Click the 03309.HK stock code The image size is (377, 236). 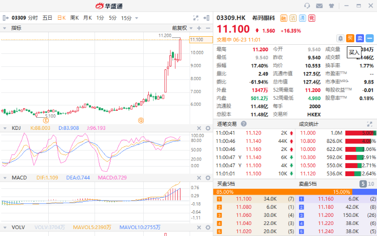(x=231, y=18)
